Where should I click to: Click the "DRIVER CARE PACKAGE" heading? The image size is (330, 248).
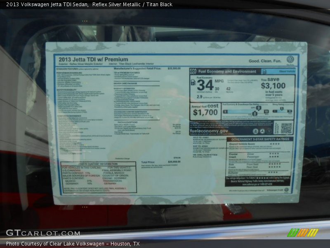125,83
